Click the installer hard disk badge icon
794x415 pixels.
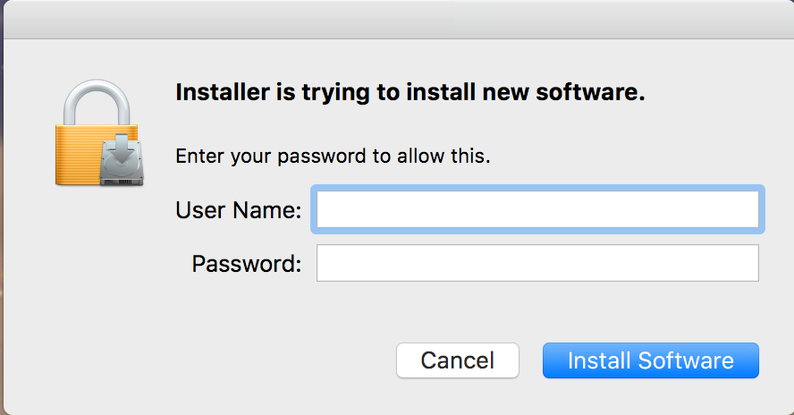(122, 161)
